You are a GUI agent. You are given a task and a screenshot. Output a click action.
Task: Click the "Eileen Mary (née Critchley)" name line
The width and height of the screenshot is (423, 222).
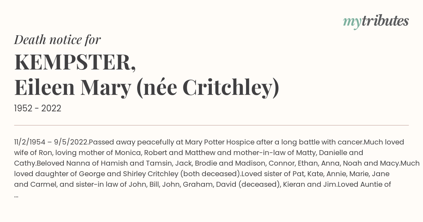click(x=147, y=88)
